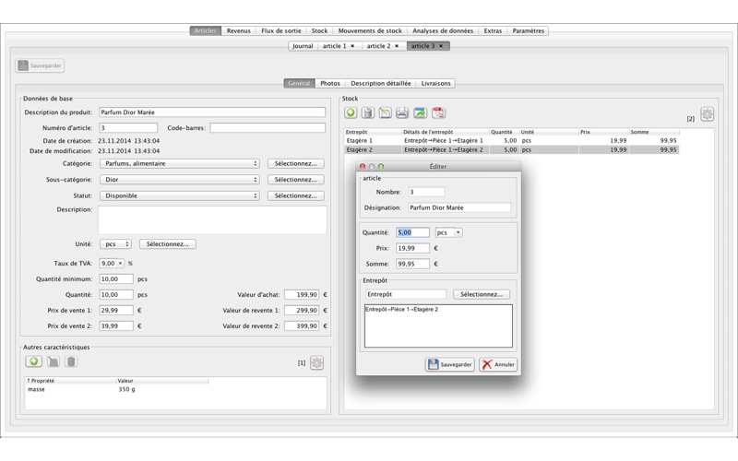Open the Taux de TVA dropdown
The width and height of the screenshot is (738, 461).
pyautogui.click(x=120, y=264)
